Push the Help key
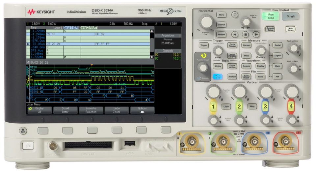This screenshot has width=316, height=171. [252, 106]
